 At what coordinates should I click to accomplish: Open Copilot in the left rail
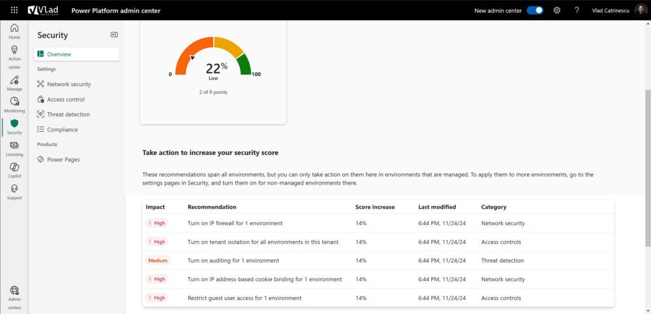pos(15,171)
